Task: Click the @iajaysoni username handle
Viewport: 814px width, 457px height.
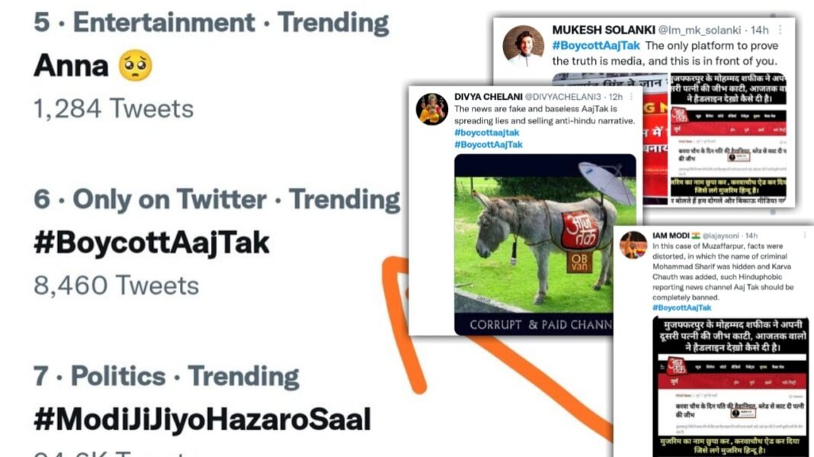Action: click(x=722, y=236)
